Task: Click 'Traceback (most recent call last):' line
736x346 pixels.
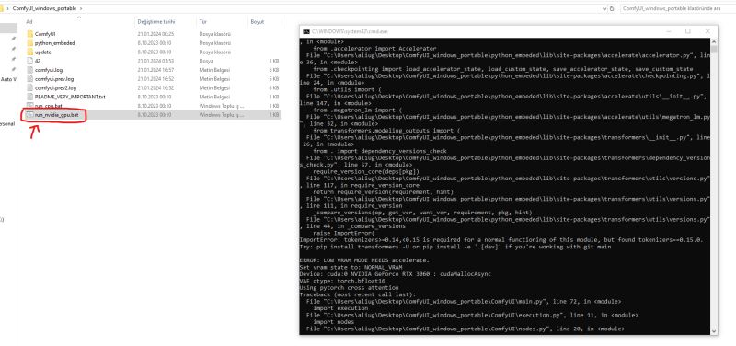Action: coord(358,294)
